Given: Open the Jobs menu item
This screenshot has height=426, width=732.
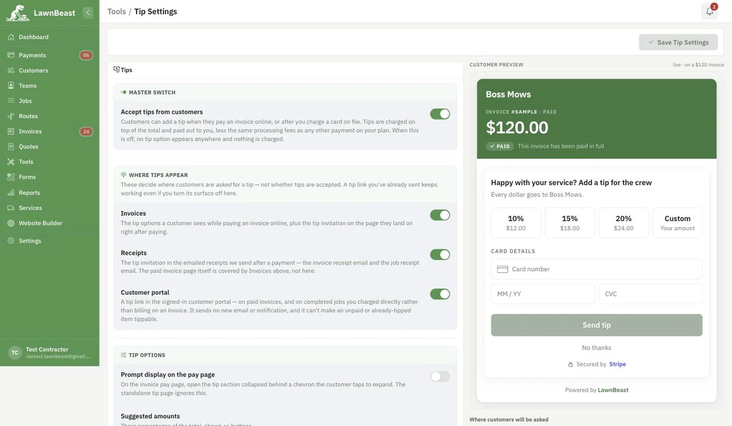Looking at the screenshot, I should [x=49, y=101].
